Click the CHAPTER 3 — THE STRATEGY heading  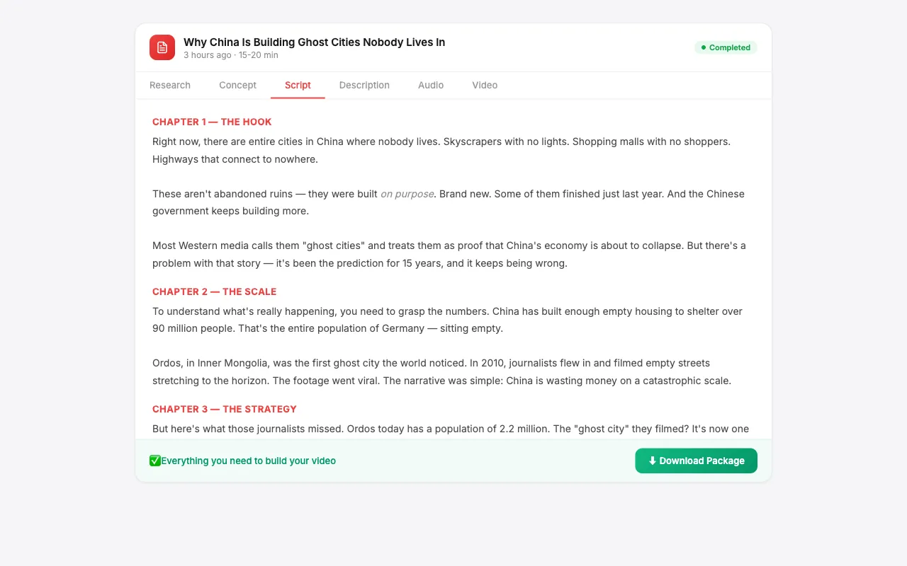(x=225, y=409)
